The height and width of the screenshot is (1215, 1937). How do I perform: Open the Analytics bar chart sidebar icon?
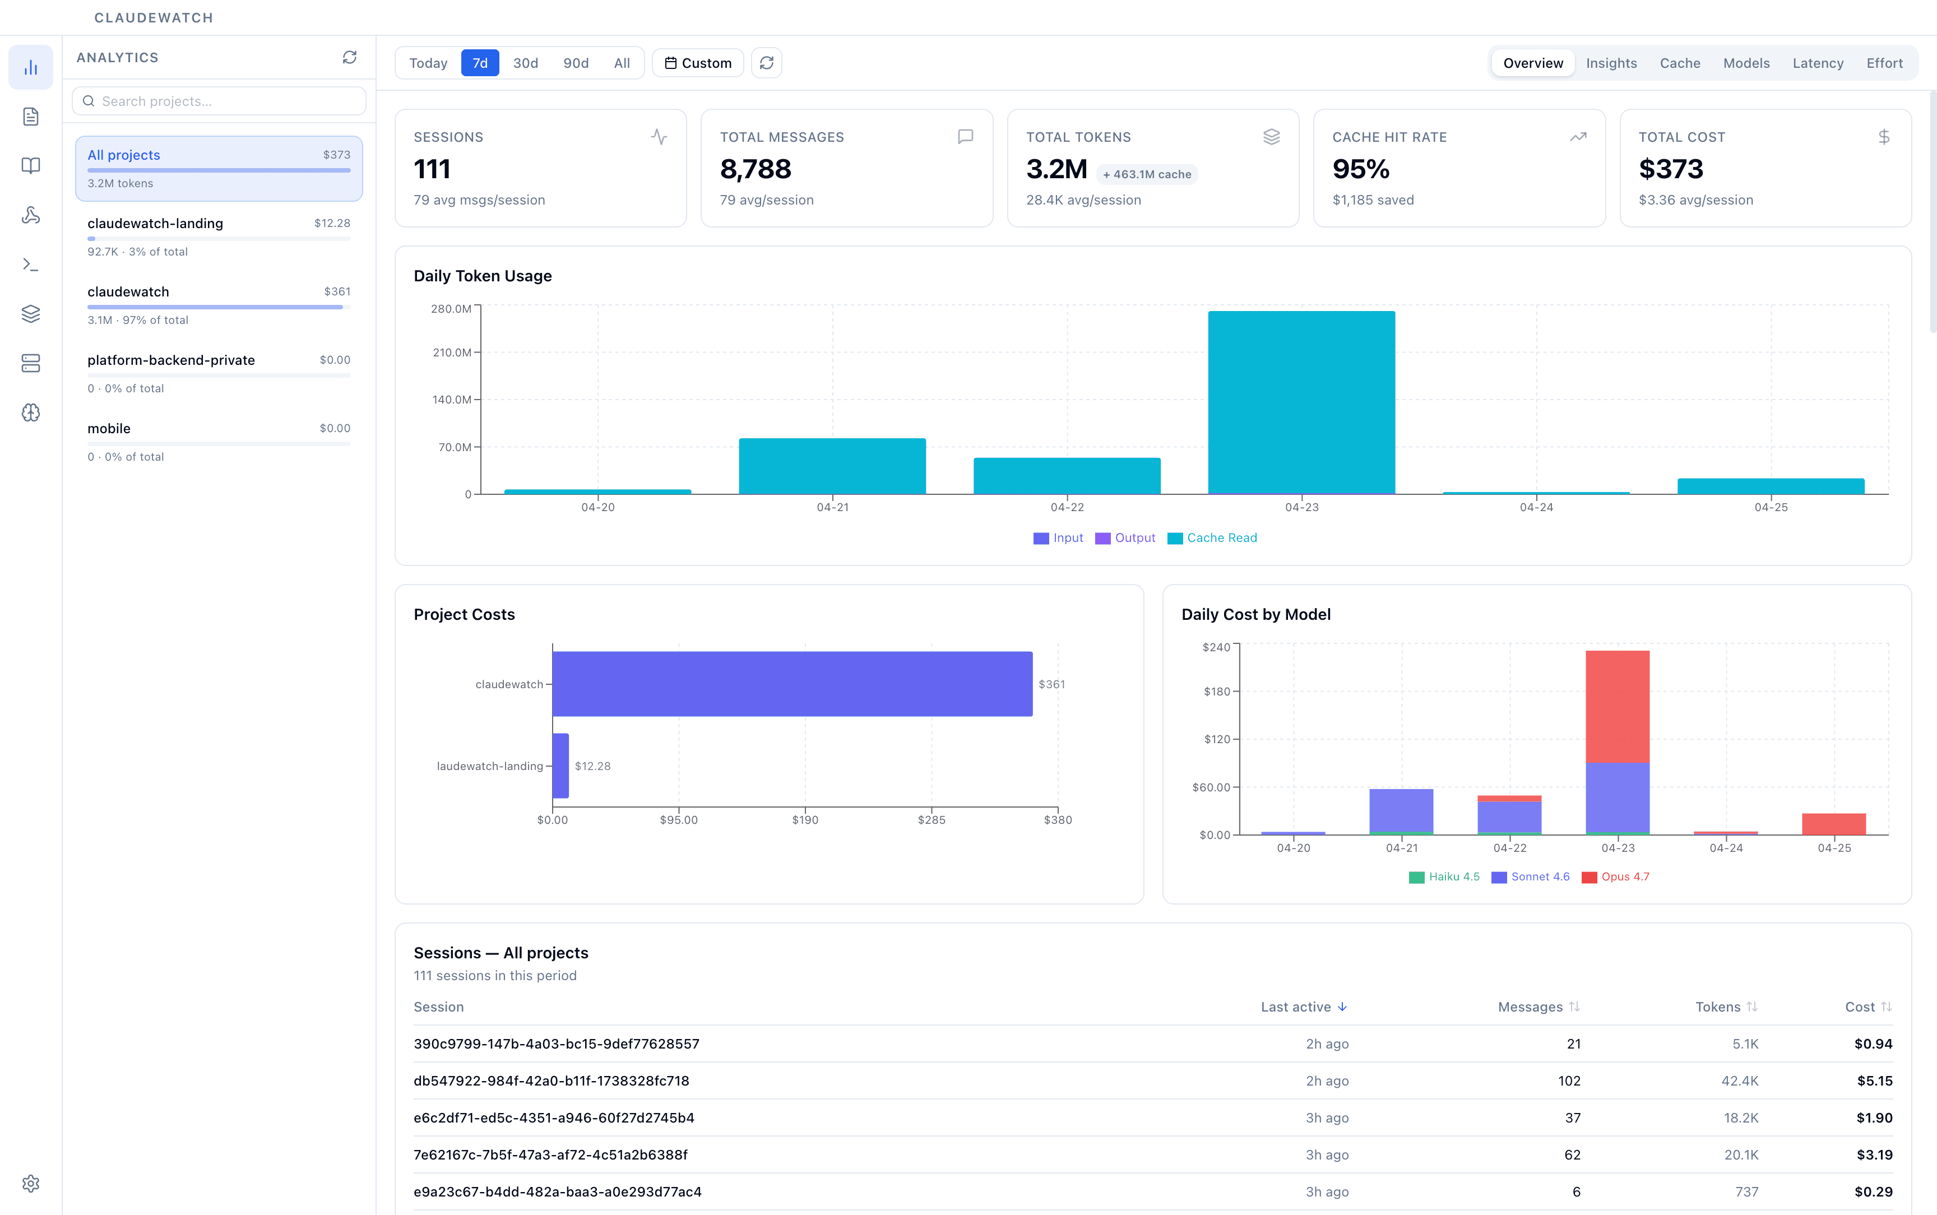(30, 67)
